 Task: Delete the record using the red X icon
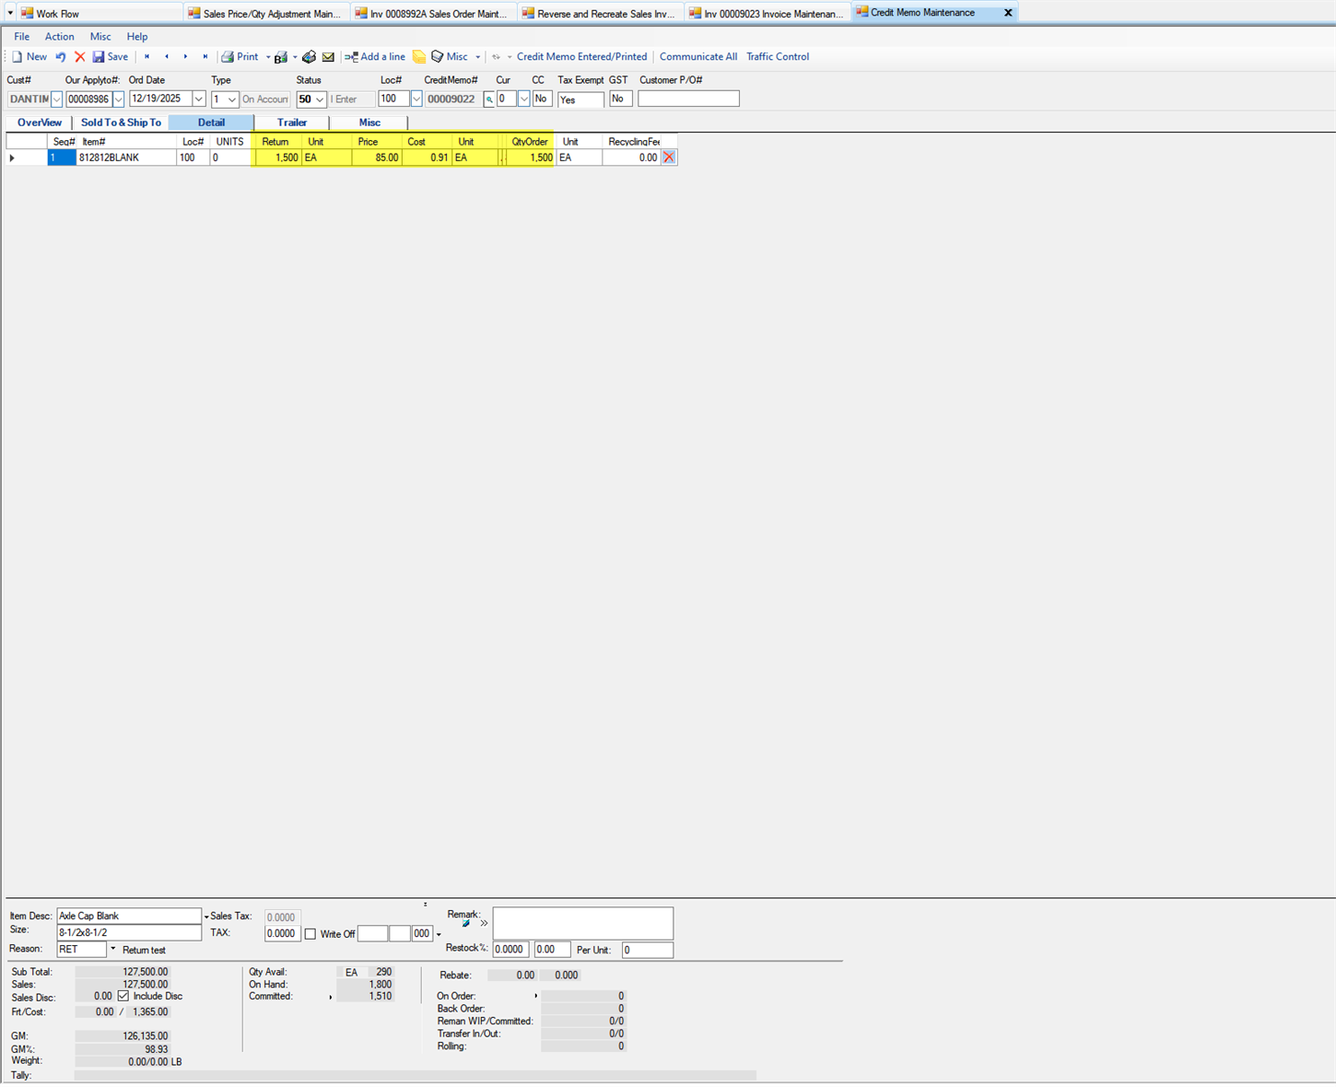(79, 56)
